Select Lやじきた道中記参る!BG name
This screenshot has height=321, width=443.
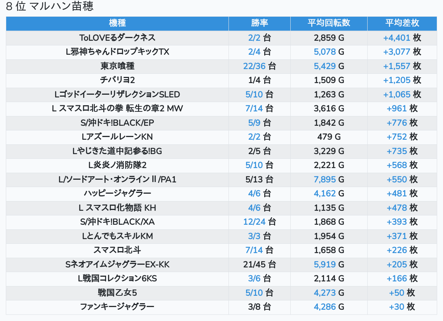117,151
